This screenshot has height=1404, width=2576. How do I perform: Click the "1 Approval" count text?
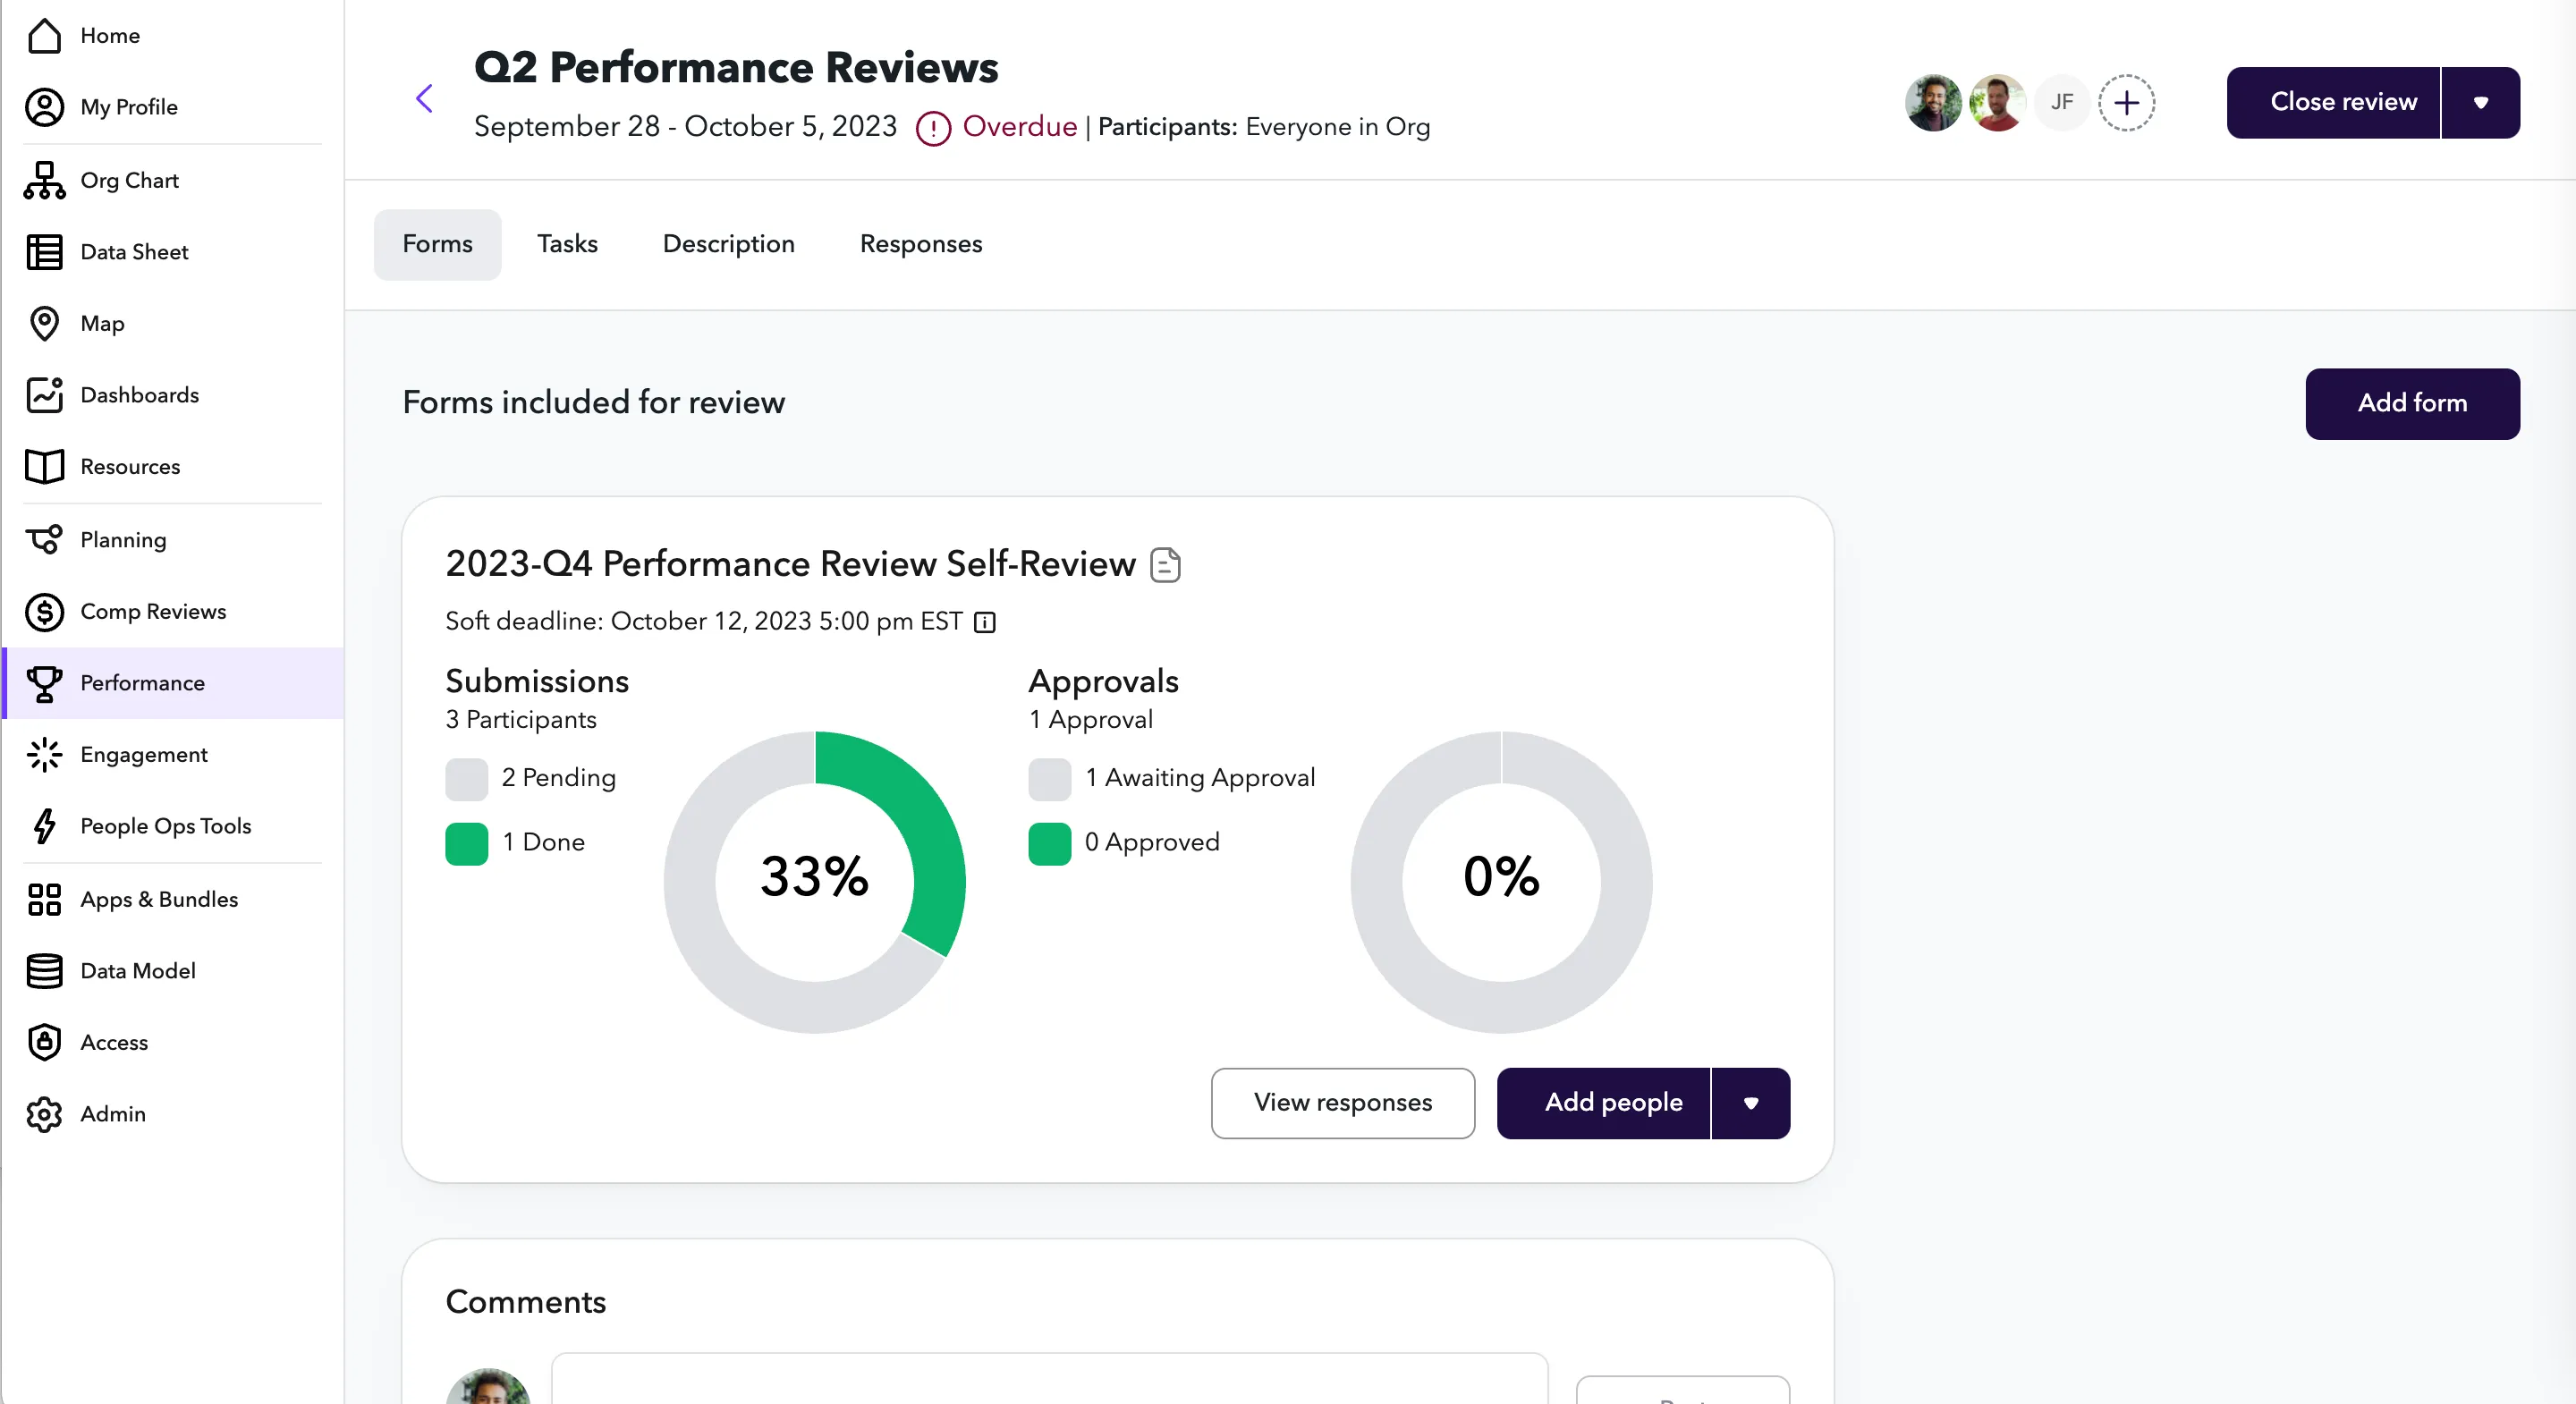coord(1091,720)
